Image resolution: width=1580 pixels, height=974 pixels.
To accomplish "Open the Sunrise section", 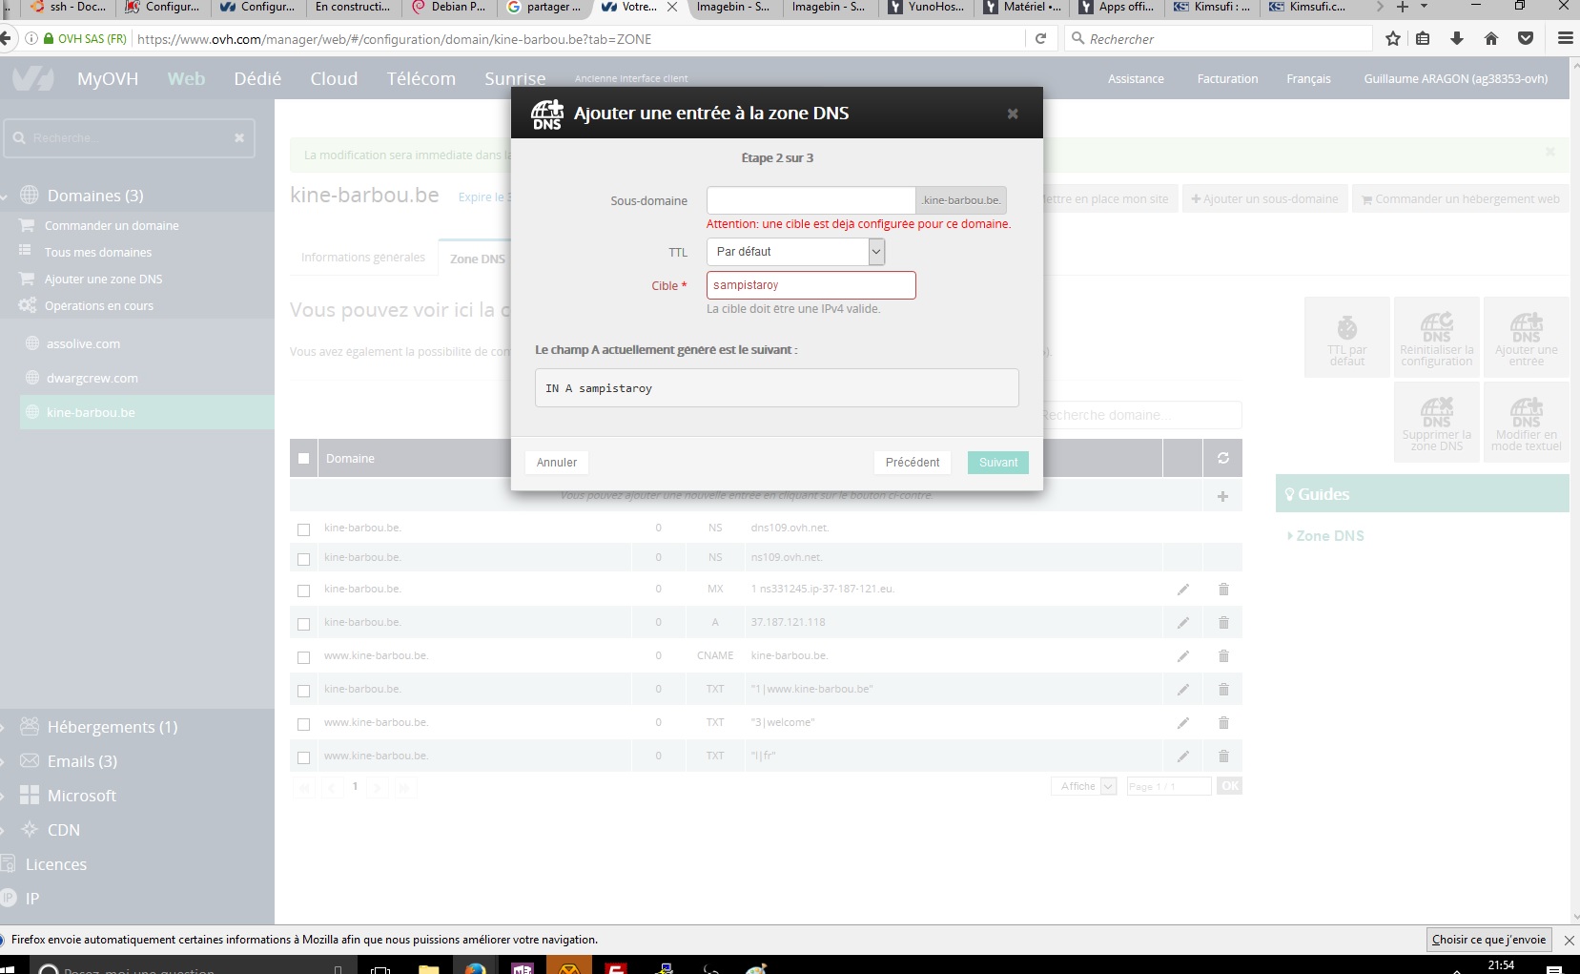I will (515, 79).
